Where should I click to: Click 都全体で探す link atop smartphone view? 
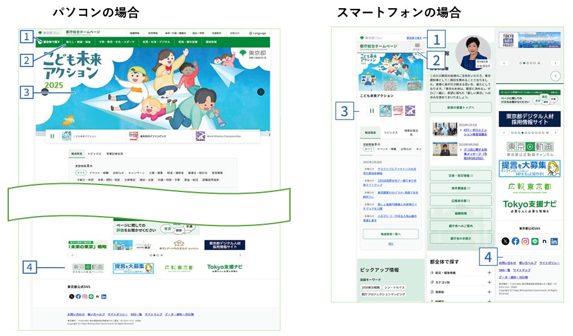(x=414, y=38)
